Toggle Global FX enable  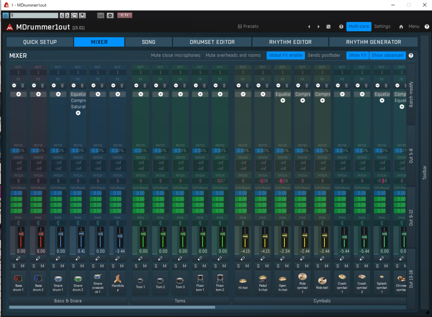point(286,55)
